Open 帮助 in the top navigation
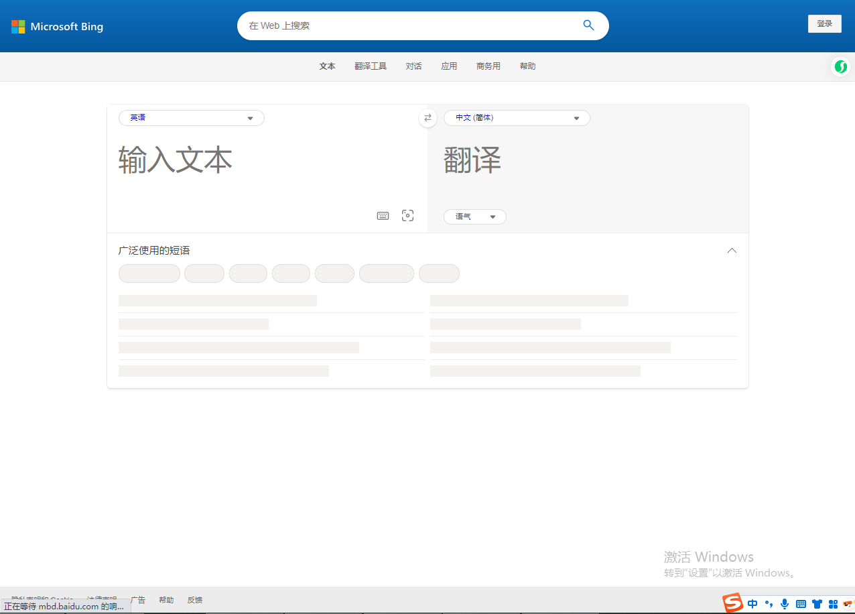The height and width of the screenshot is (614, 855). click(527, 66)
